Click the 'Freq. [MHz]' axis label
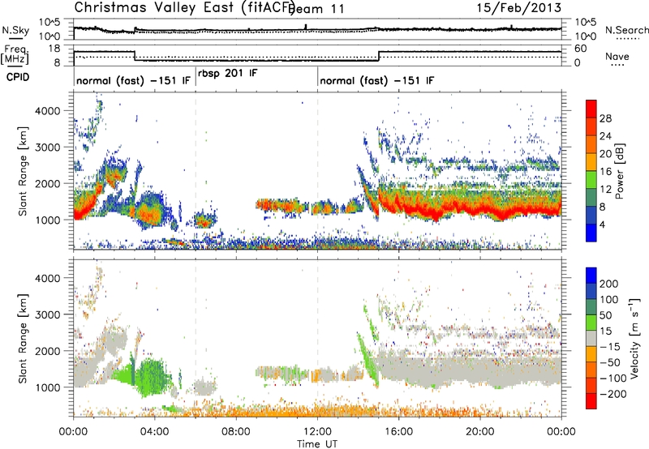This screenshot has height=449, width=649. coord(15,54)
